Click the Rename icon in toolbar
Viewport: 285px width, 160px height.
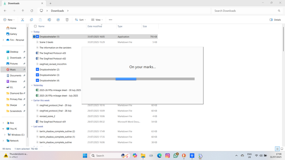coord(49,20)
